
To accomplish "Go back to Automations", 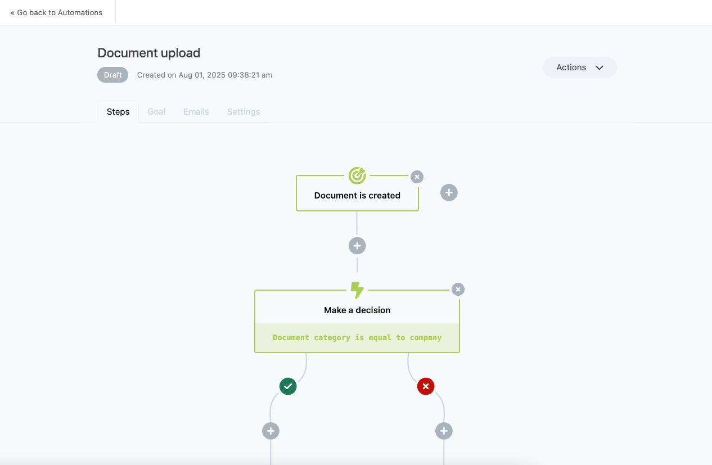I will 56,12.
